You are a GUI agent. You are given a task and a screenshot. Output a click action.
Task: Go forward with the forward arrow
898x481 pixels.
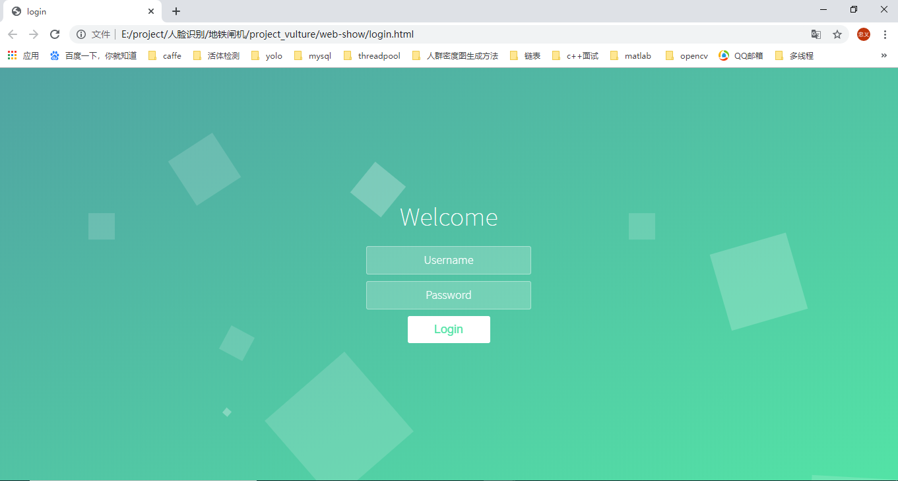click(x=34, y=34)
